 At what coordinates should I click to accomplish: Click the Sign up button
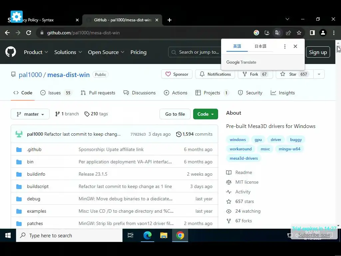coord(318,52)
